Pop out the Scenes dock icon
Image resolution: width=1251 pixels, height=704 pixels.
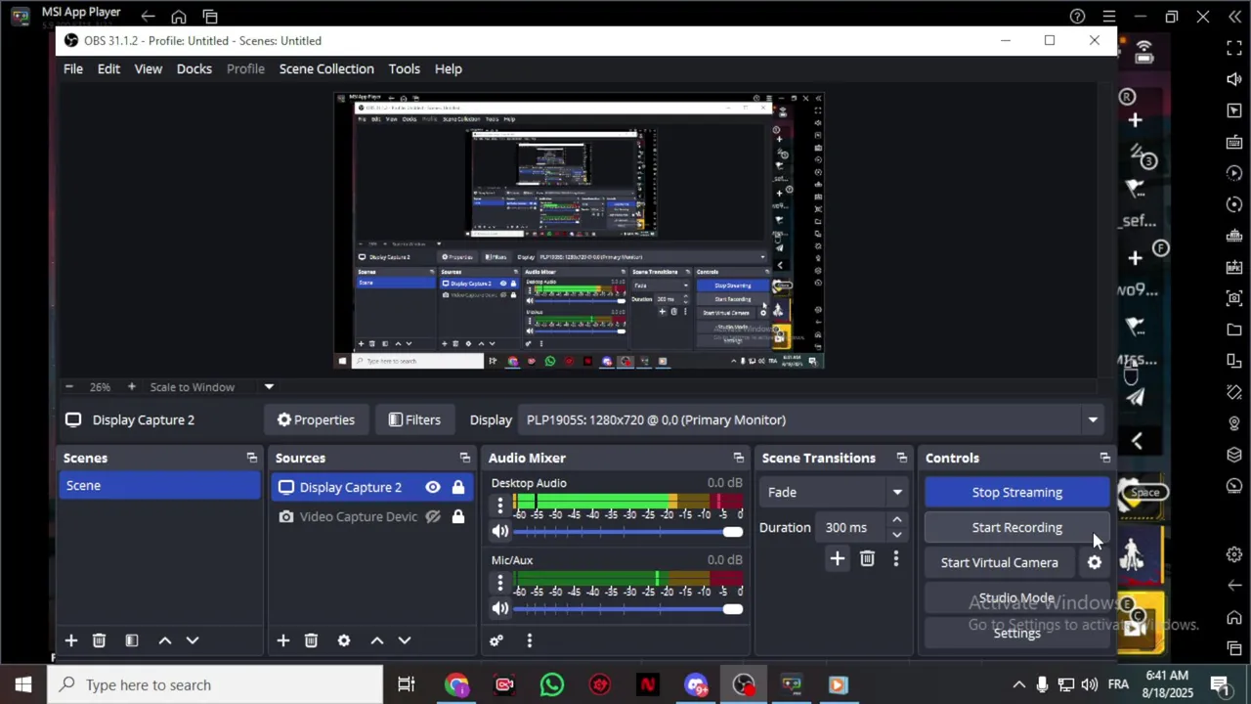click(x=252, y=458)
